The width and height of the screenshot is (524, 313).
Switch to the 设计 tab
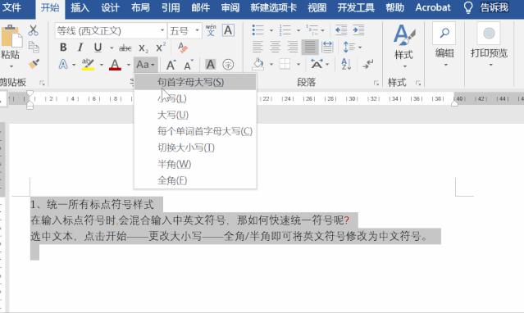point(110,7)
